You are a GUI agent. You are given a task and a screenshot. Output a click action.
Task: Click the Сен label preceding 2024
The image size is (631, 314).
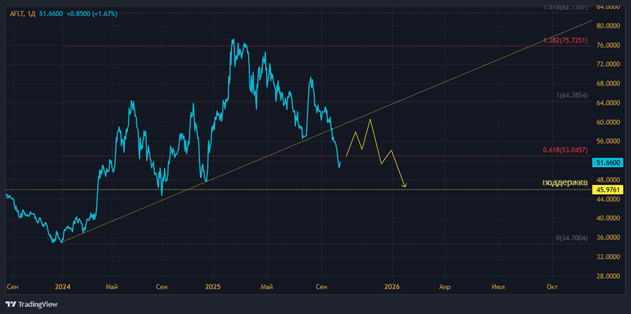click(x=13, y=287)
